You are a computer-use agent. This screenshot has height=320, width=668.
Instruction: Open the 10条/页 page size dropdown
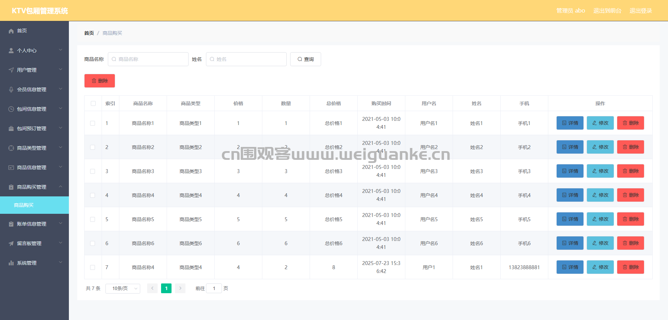(123, 288)
